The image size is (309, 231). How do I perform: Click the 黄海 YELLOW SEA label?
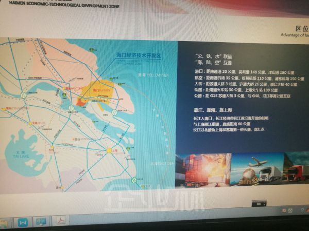click(153, 75)
